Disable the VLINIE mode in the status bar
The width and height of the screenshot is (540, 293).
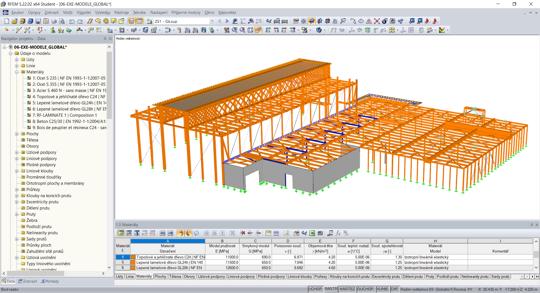pyautogui.click(x=382, y=289)
